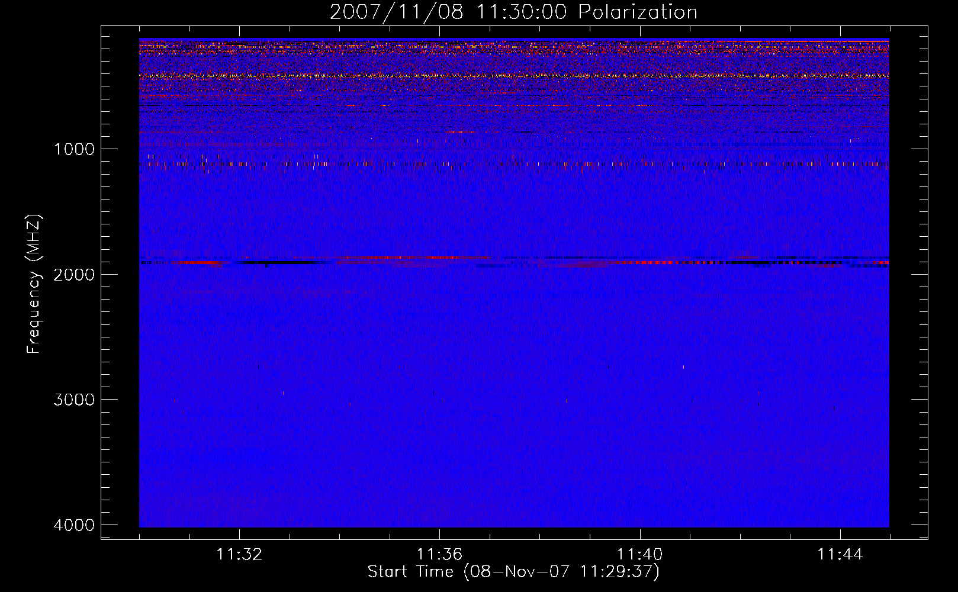Click the 11:32 time tick label
958x592 pixels.
[x=239, y=555]
